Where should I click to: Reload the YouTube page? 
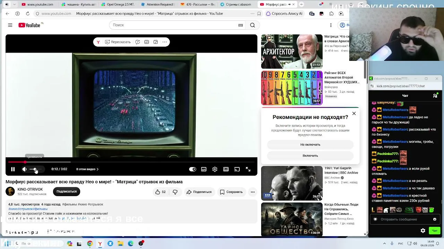click(27, 13)
